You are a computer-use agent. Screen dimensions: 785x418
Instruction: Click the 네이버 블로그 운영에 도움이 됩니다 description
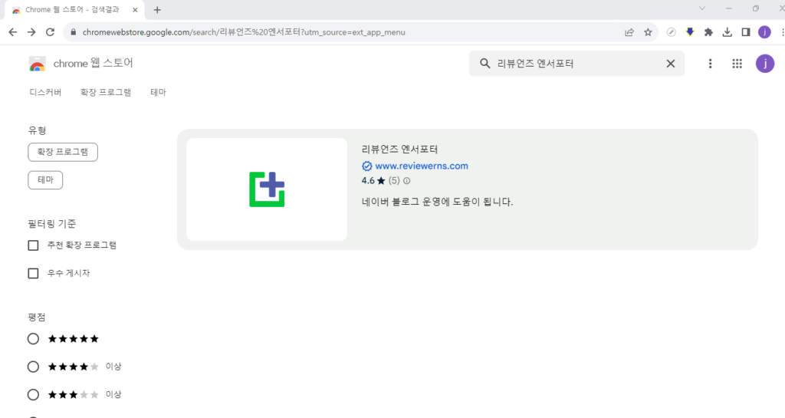[x=437, y=202]
